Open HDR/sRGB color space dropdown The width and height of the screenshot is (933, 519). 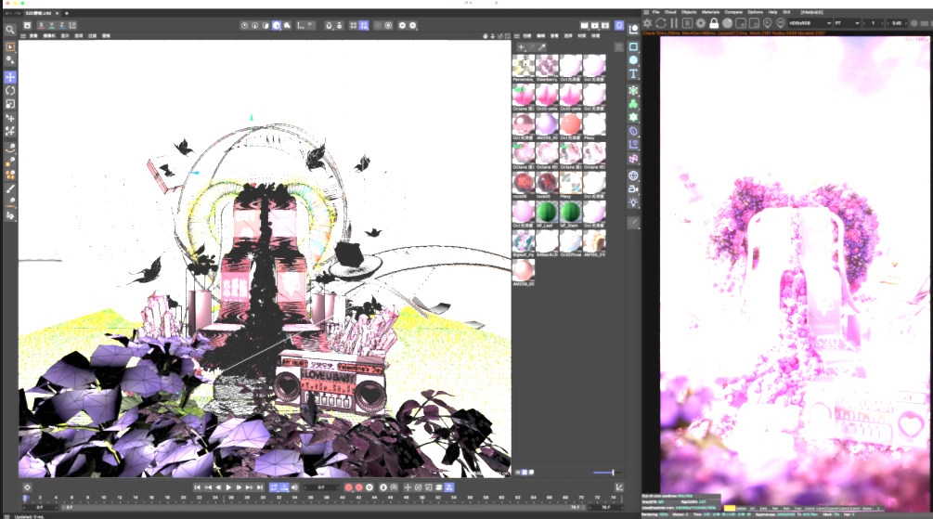[x=810, y=23]
